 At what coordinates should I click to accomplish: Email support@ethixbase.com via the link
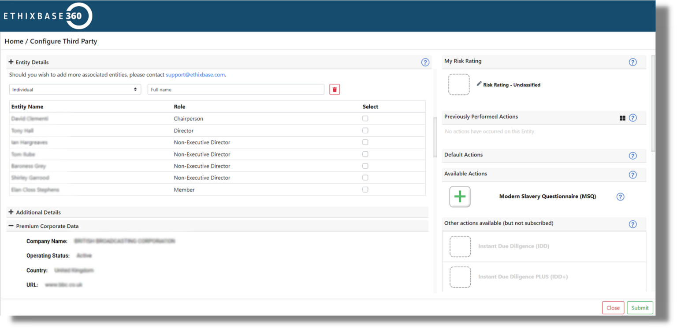pos(195,74)
